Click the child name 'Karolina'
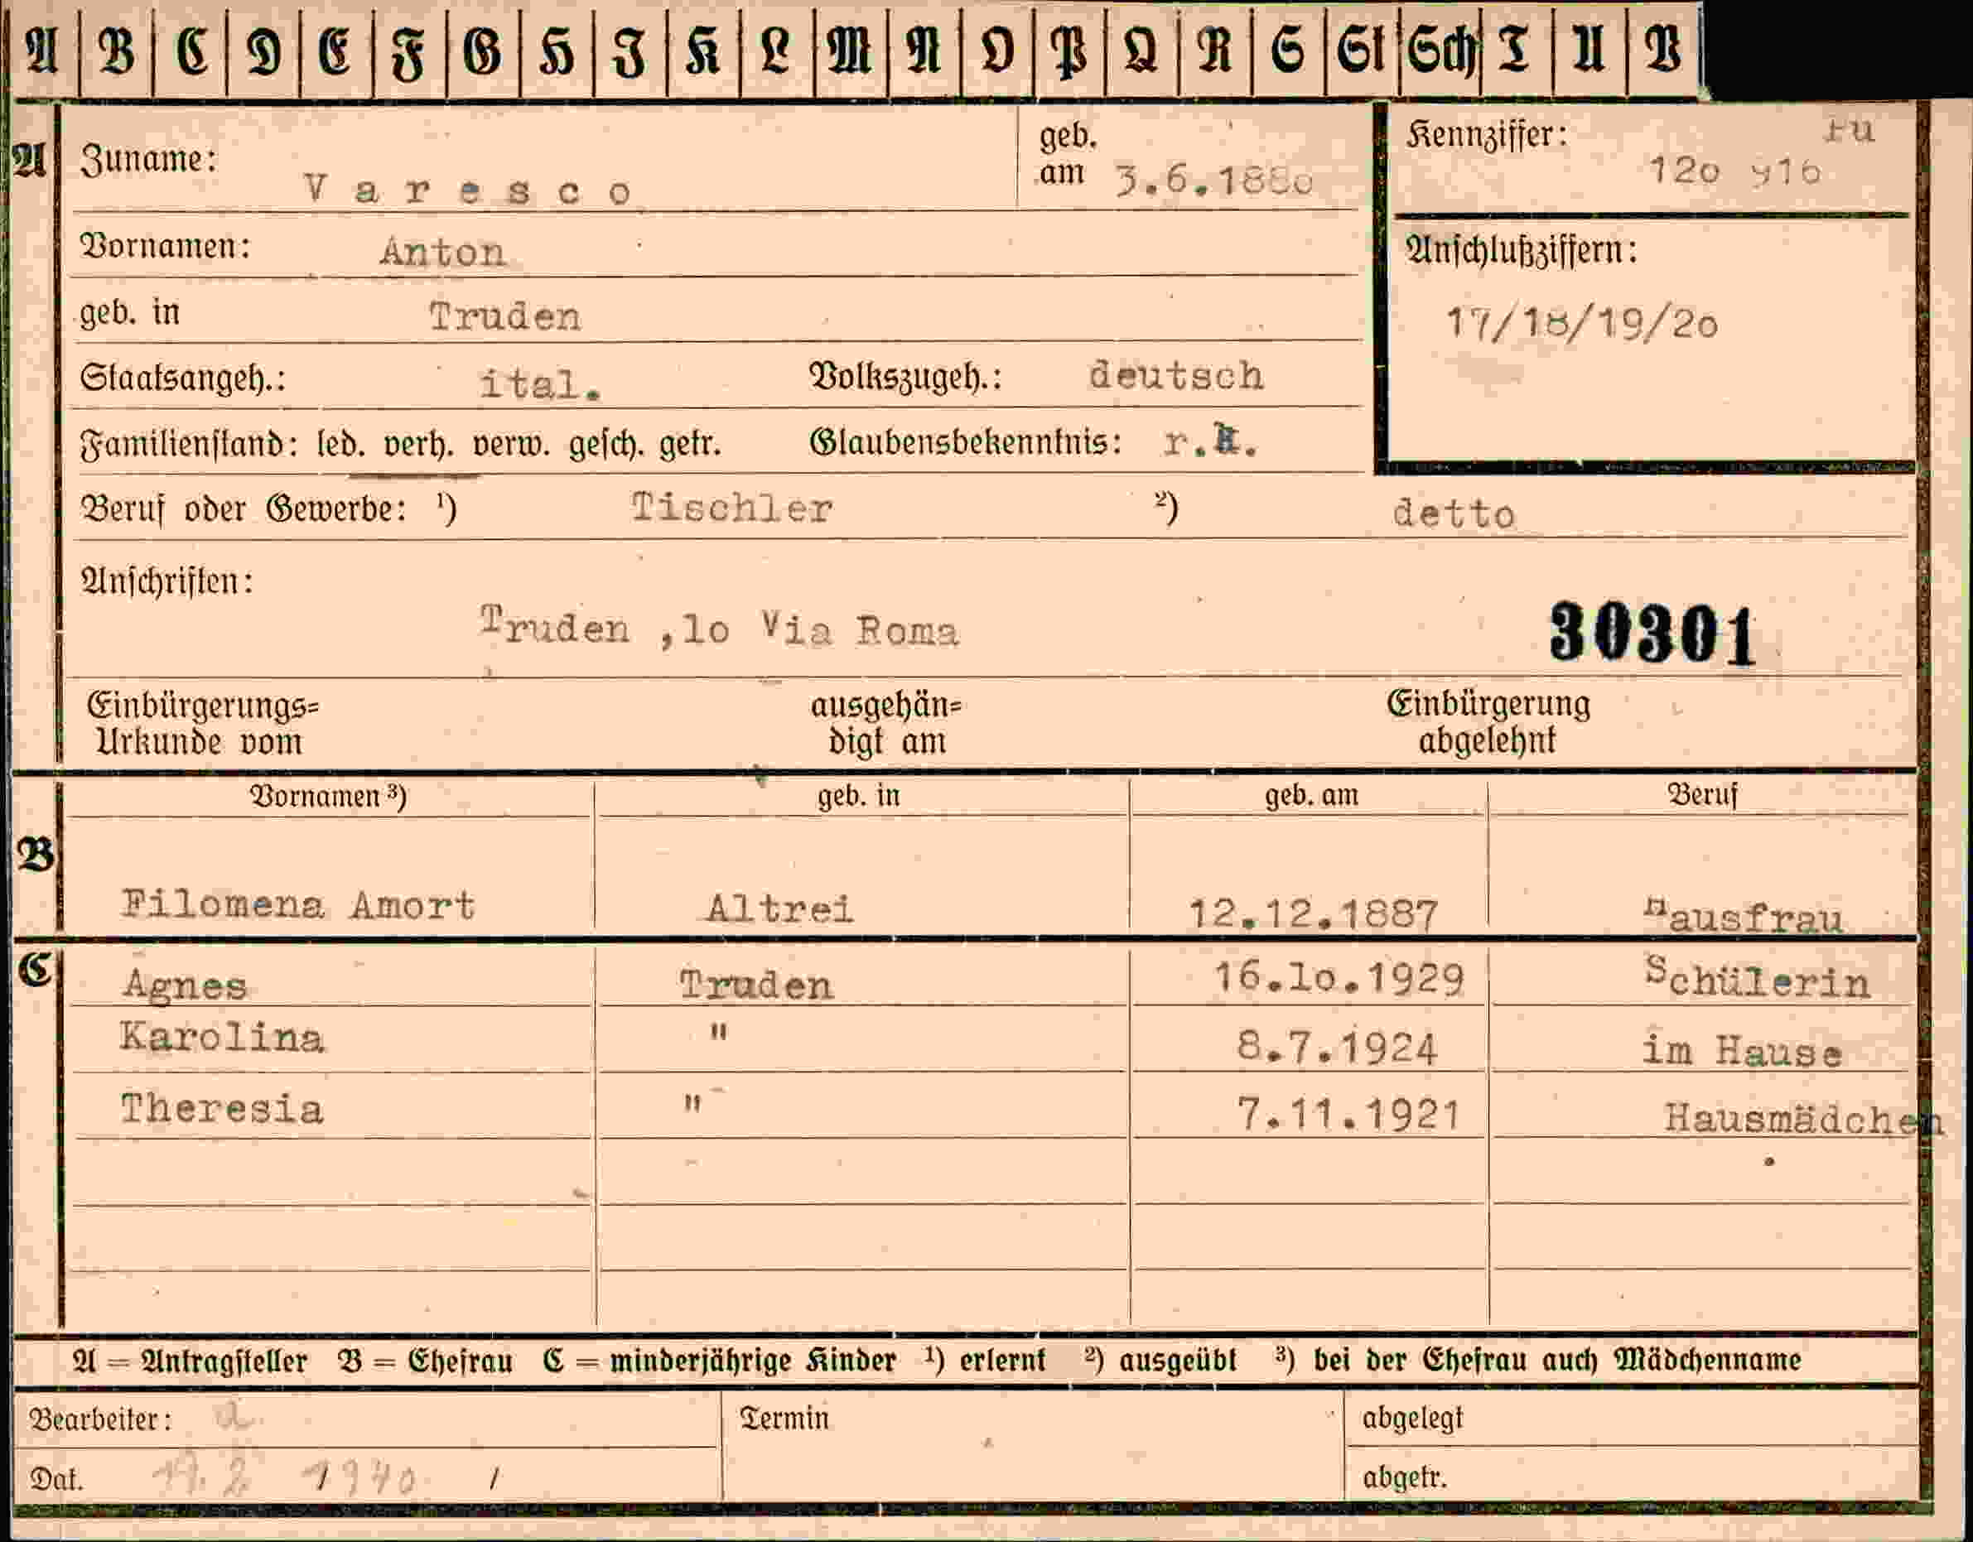The height and width of the screenshot is (1542, 1973). click(222, 1037)
